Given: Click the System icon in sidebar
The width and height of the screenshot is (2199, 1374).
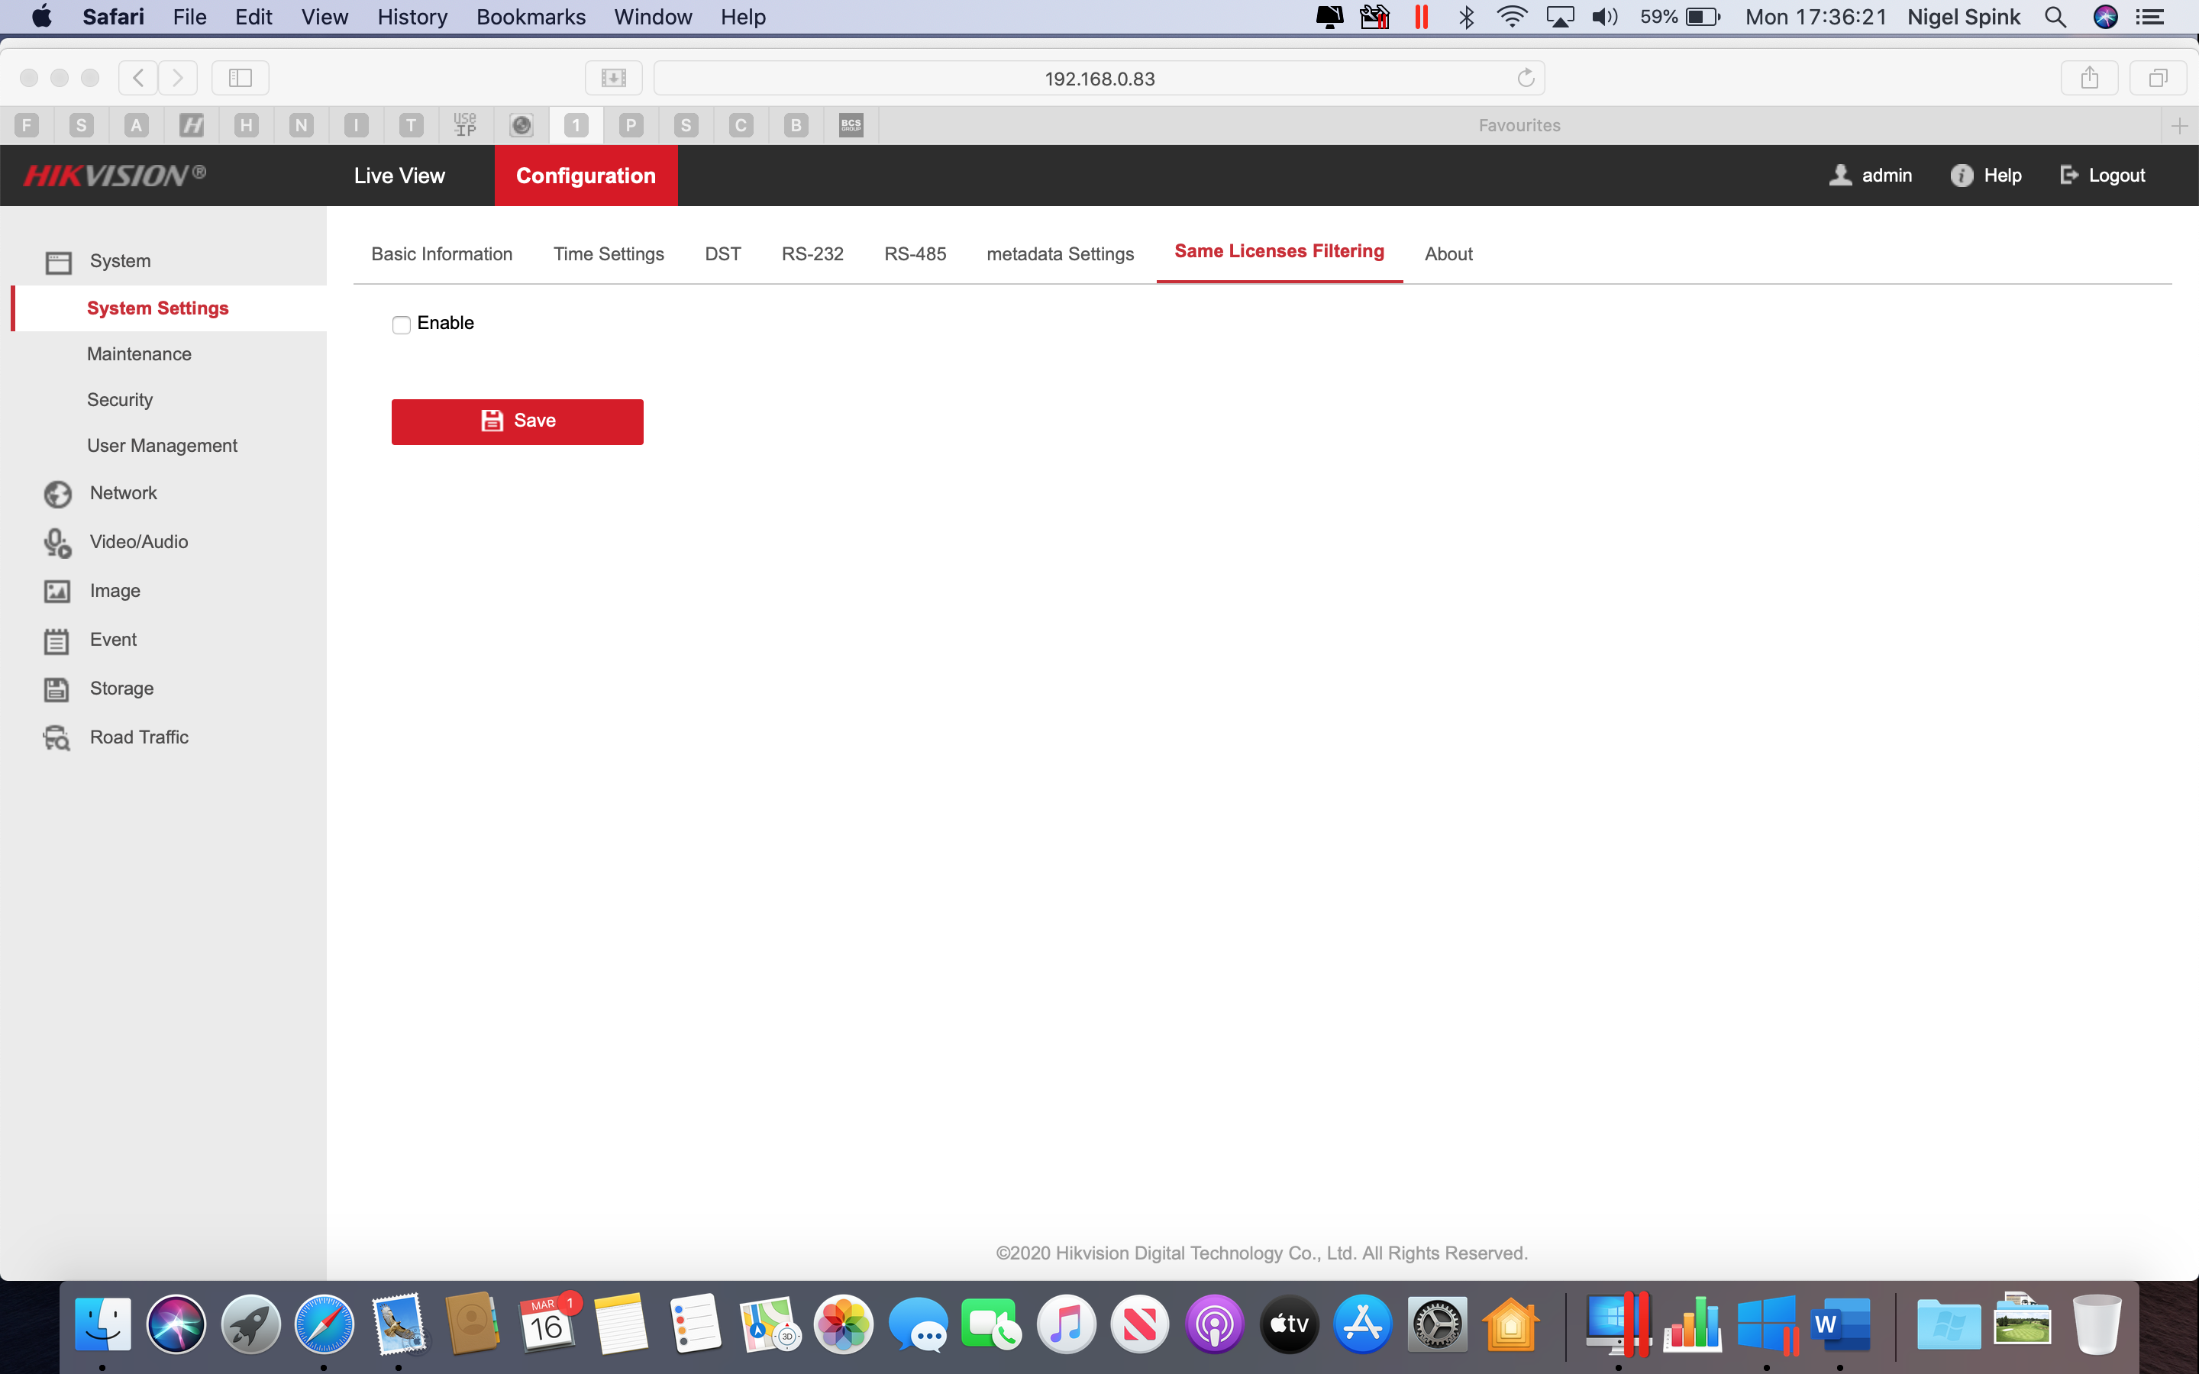Looking at the screenshot, I should pyautogui.click(x=58, y=262).
